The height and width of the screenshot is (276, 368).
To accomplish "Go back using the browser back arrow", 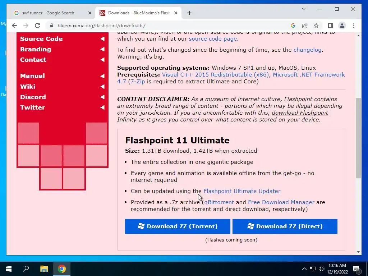I will point(14,26).
